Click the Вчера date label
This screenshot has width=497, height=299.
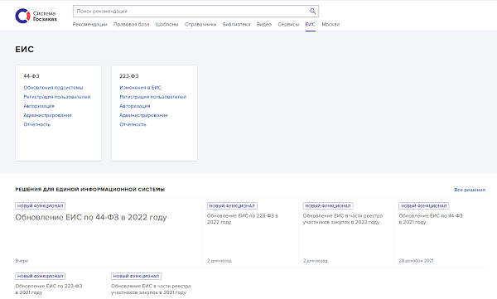tap(22, 261)
